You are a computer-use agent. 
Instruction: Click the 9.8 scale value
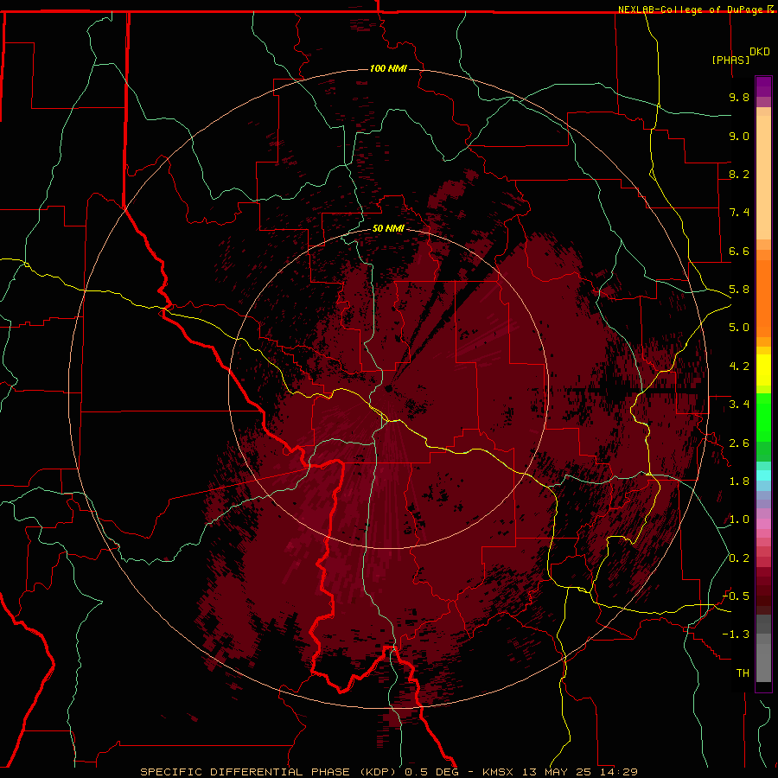click(739, 97)
